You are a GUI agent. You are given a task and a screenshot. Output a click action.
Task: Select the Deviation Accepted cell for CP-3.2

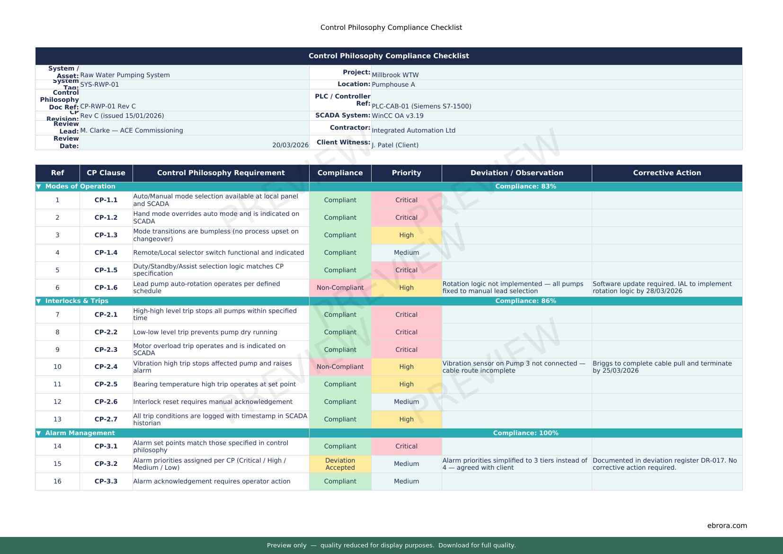coord(340,464)
